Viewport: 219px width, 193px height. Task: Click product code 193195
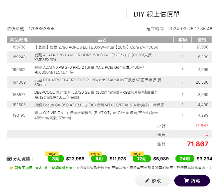(x=19, y=115)
